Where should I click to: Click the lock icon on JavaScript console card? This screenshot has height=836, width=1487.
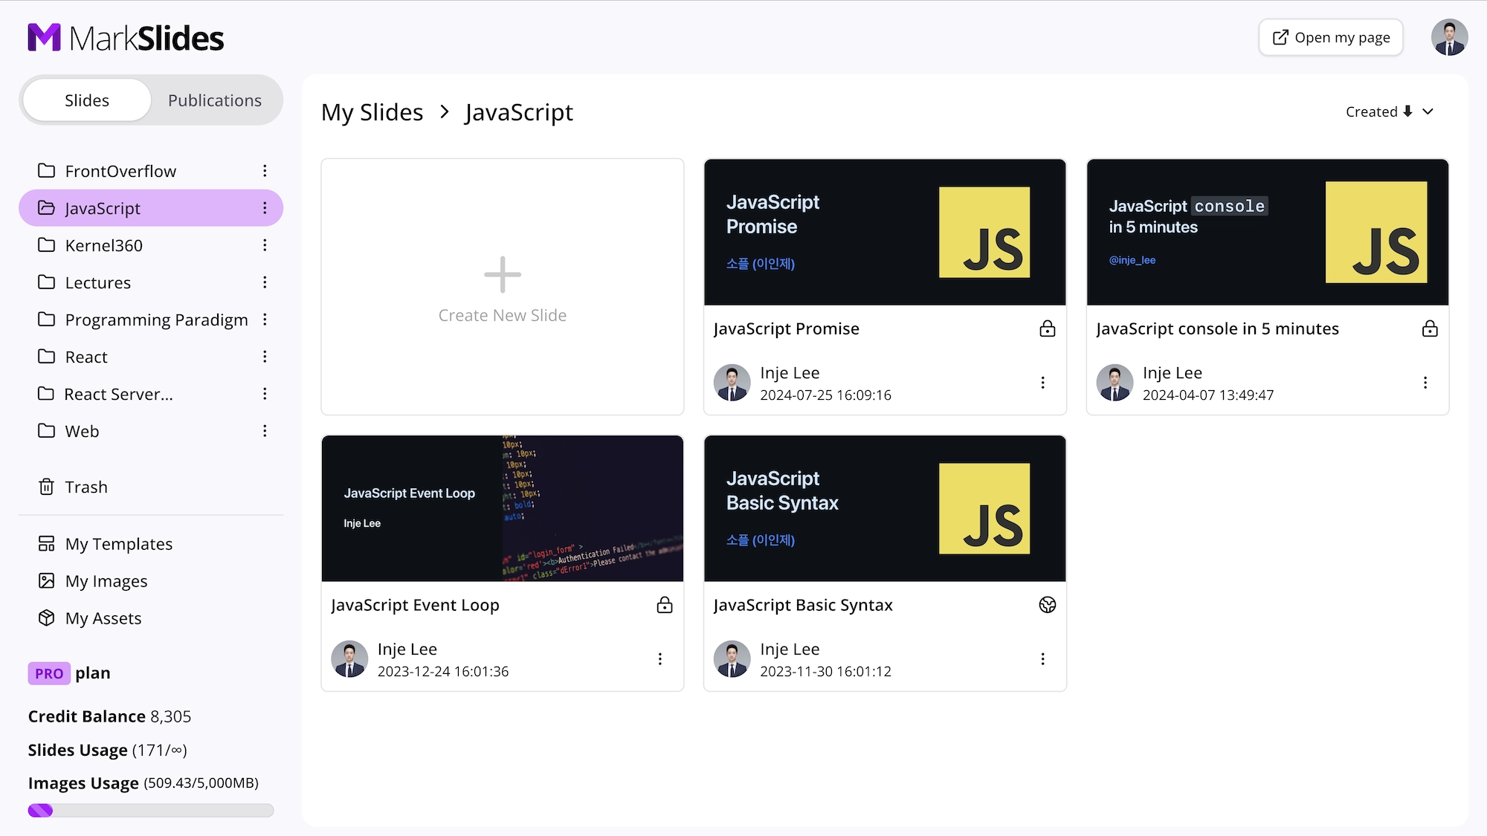coord(1430,328)
